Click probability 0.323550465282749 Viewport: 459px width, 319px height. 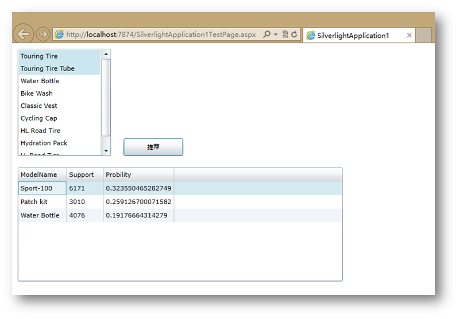point(138,188)
